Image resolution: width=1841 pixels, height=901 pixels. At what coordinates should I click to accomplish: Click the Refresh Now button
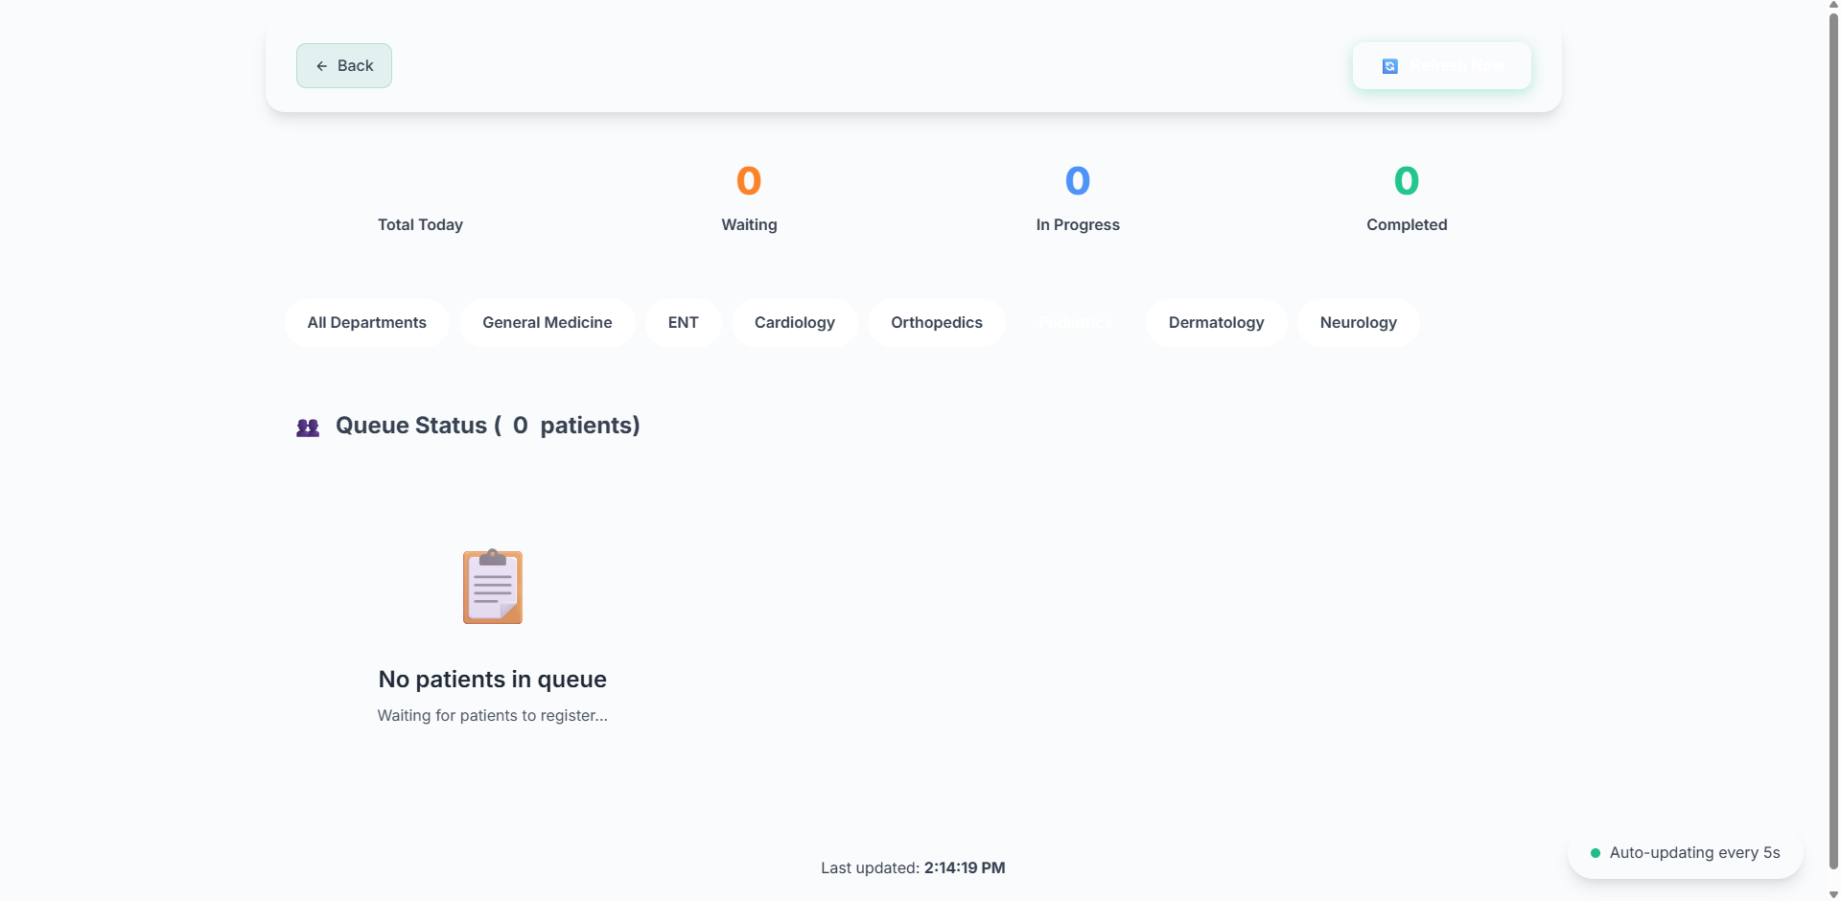1442,65
